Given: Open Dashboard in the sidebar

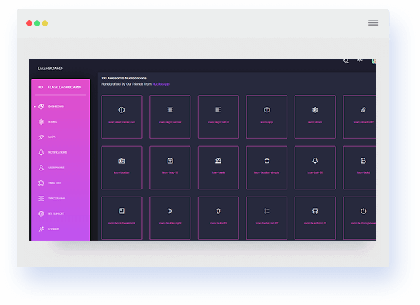Looking at the screenshot, I should (x=56, y=106).
